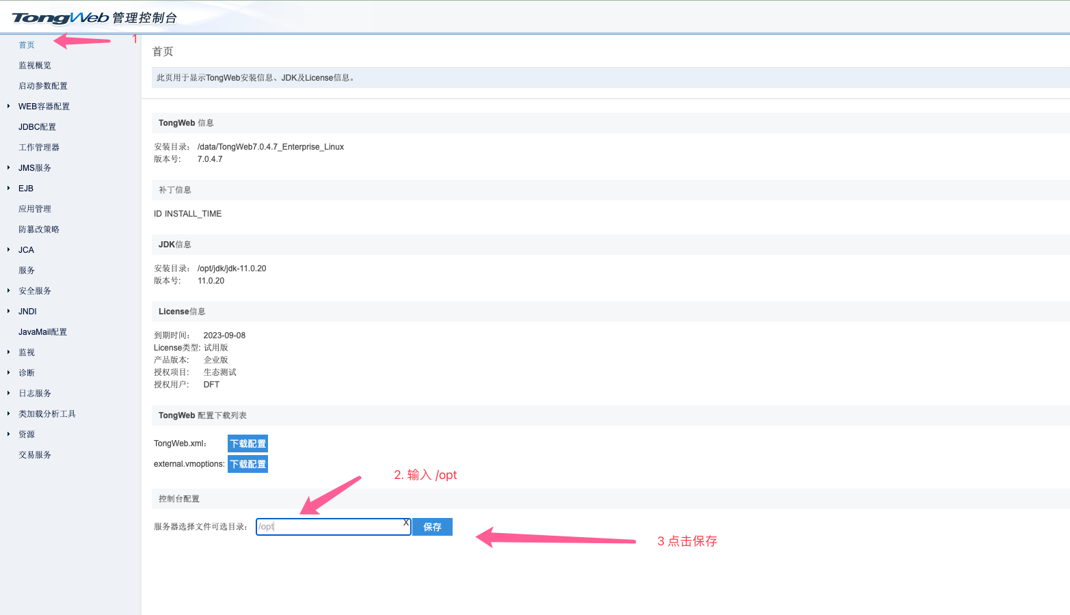
Task: Expand the JMS服务 arrow in the sidebar
Action: 8,167
